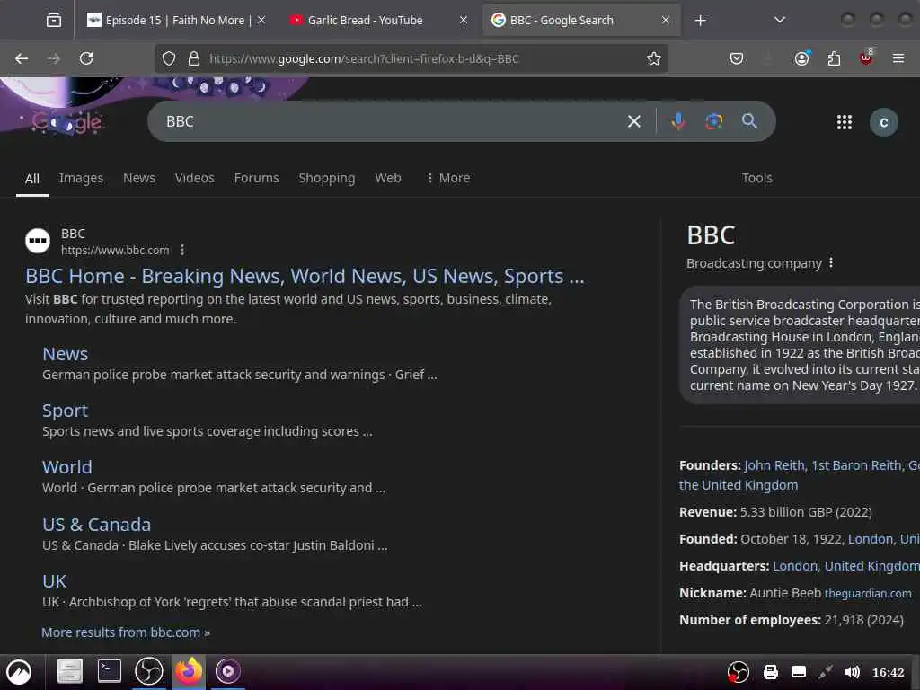Image resolution: width=920 pixels, height=690 pixels.
Task: Filter results by Shopping
Action: tap(327, 178)
